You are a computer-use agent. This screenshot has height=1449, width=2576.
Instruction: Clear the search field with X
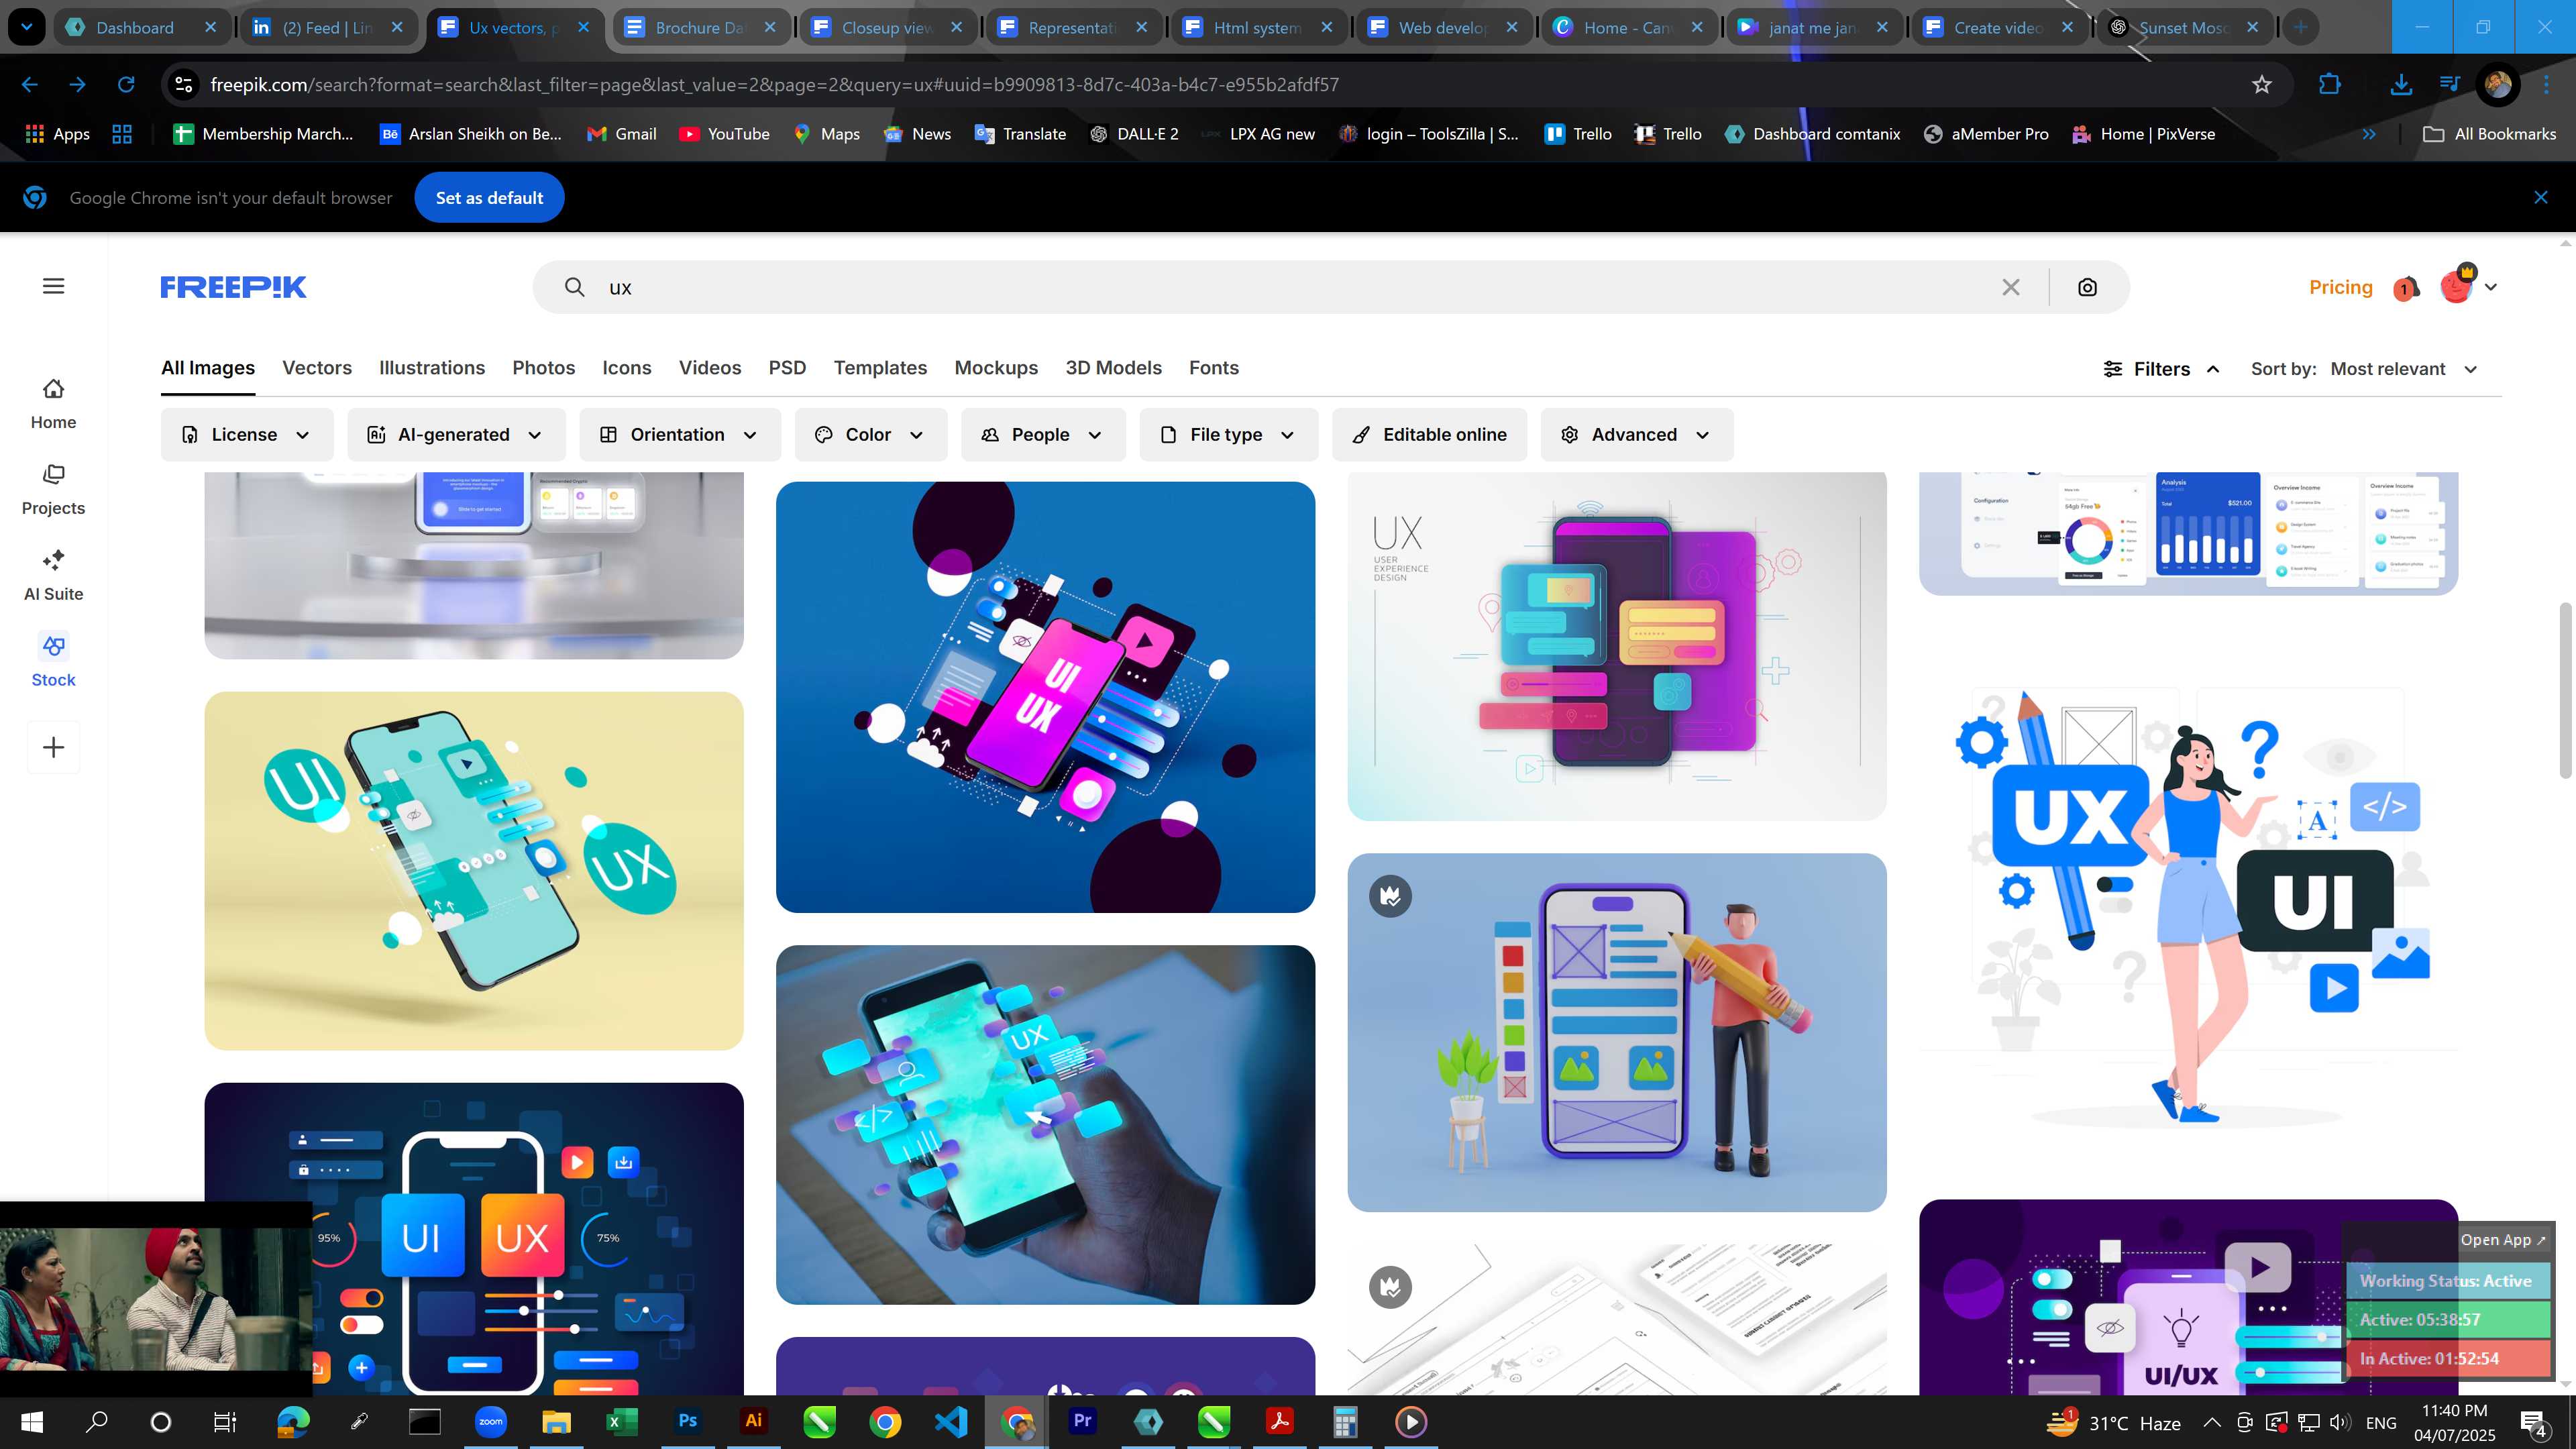point(2011,287)
